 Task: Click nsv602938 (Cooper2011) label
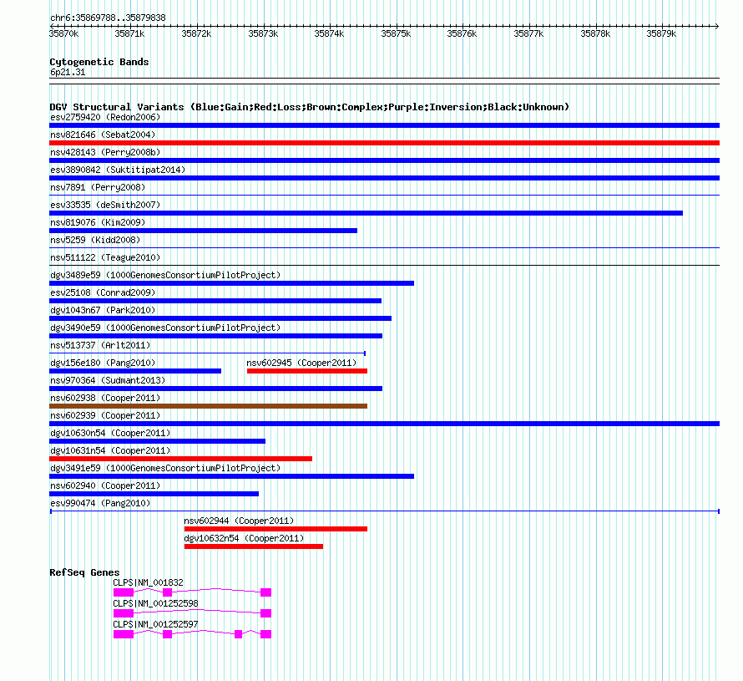click(x=105, y=398)
